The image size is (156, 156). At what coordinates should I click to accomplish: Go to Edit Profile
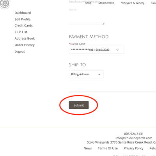[x=23, y=19]
